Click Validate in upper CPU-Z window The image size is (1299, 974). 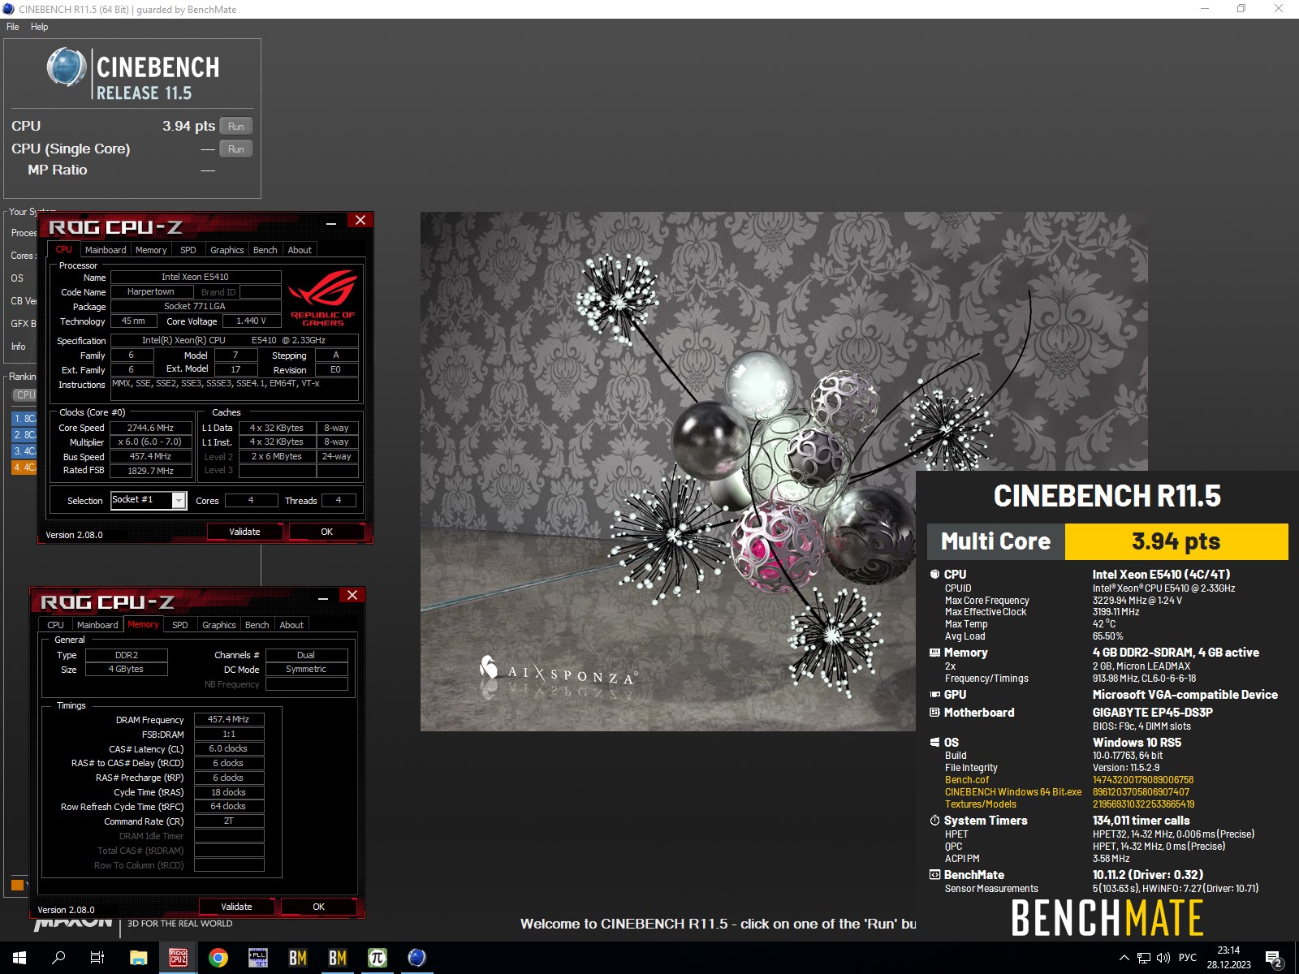tap(244, 532)
